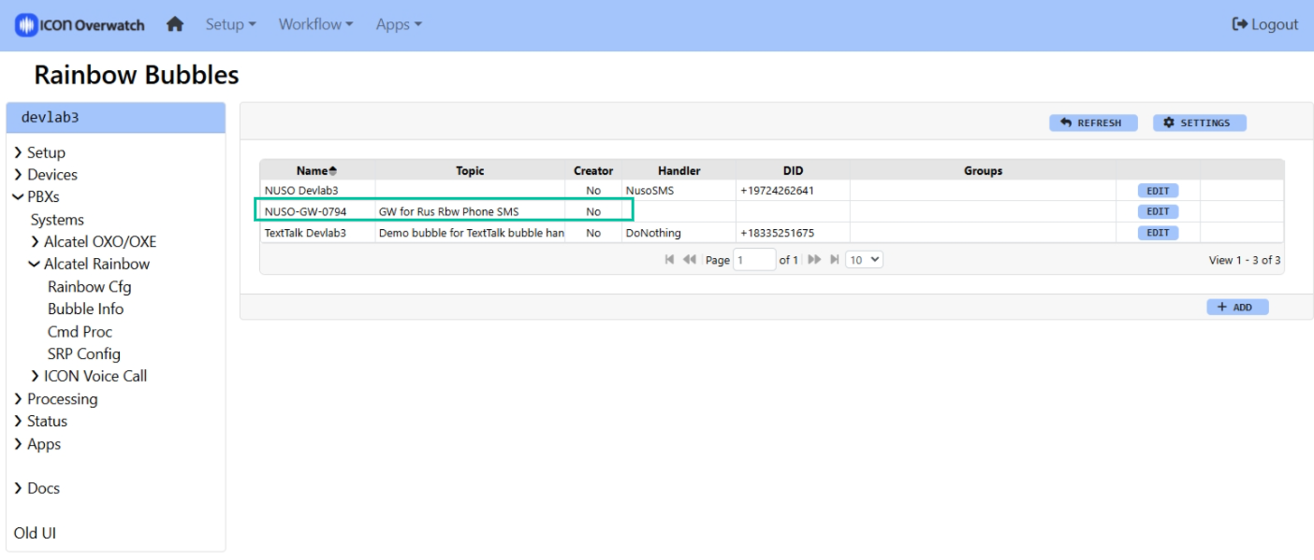The width and height of the screenshot is (1314, 560).
Task: Open the Workflow dropdown menu
Action: 315,25
